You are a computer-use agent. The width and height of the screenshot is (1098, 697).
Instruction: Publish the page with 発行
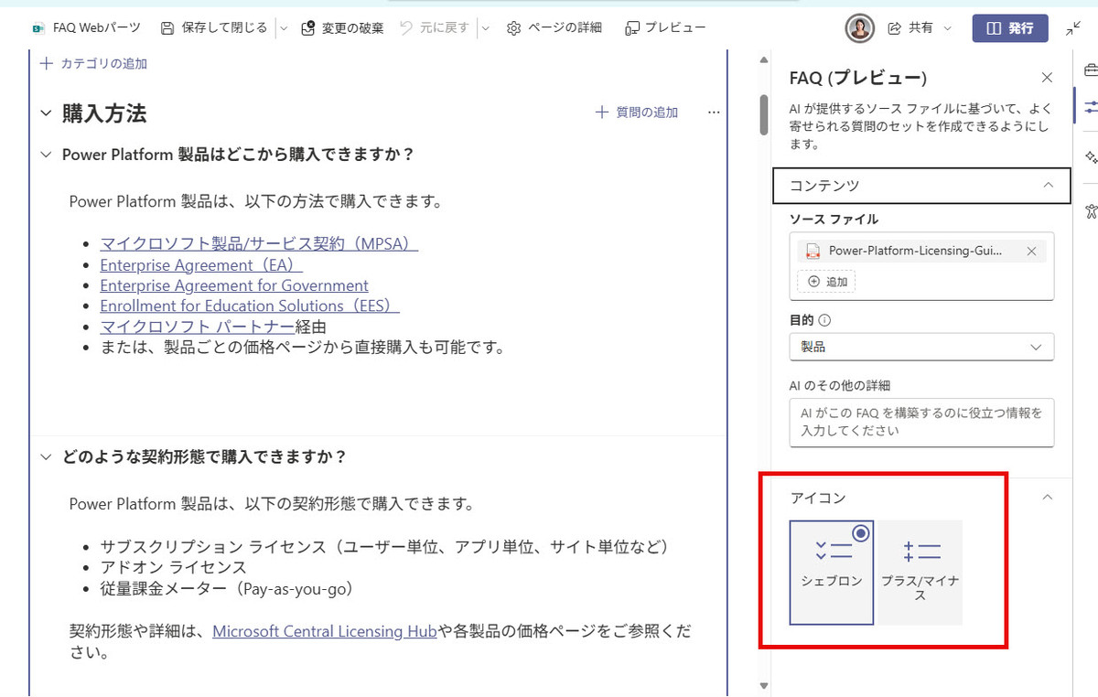tap(1009, 28)
